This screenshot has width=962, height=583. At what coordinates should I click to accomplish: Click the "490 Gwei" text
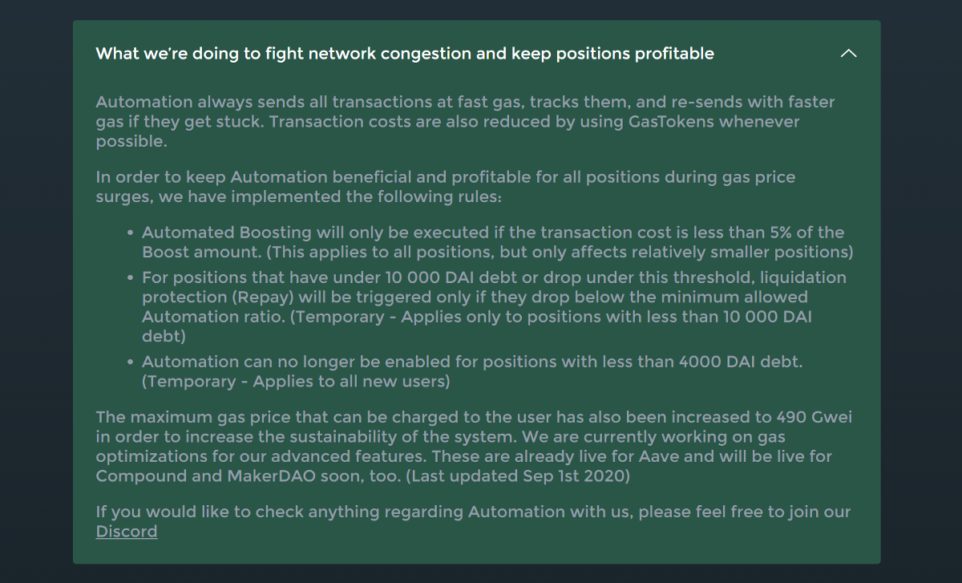(813, 418)
